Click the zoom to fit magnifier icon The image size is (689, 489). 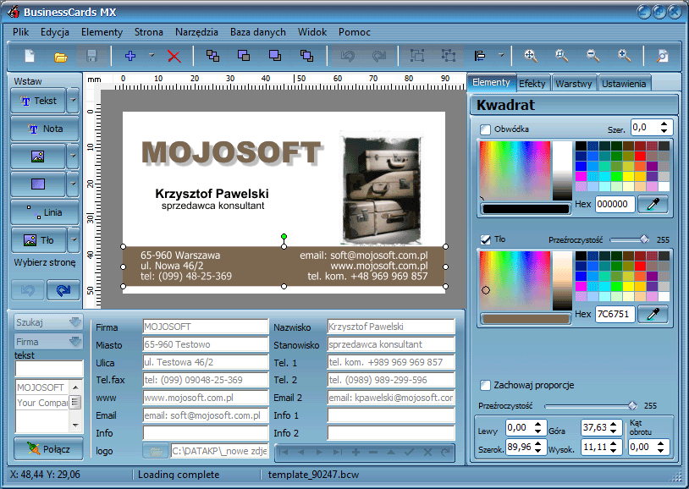[x=531, y=56]
